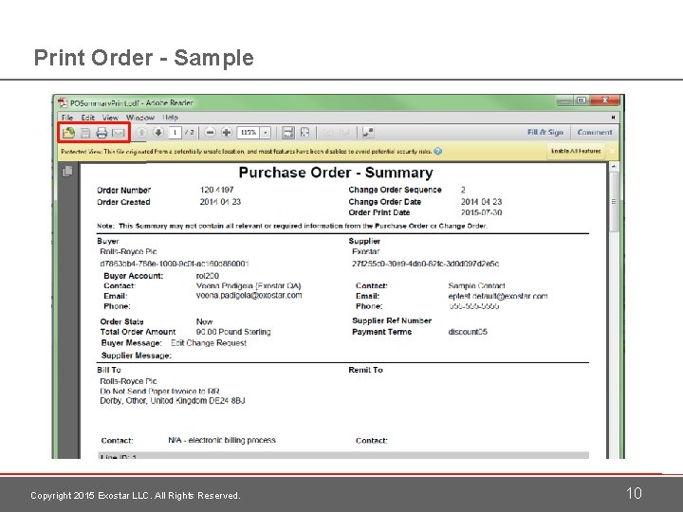Image resolution: width=683 pixels, height=512 pixels.
Task: Click the voona.padigela@exostar.com email text
Action: click(x=249, y=296)
